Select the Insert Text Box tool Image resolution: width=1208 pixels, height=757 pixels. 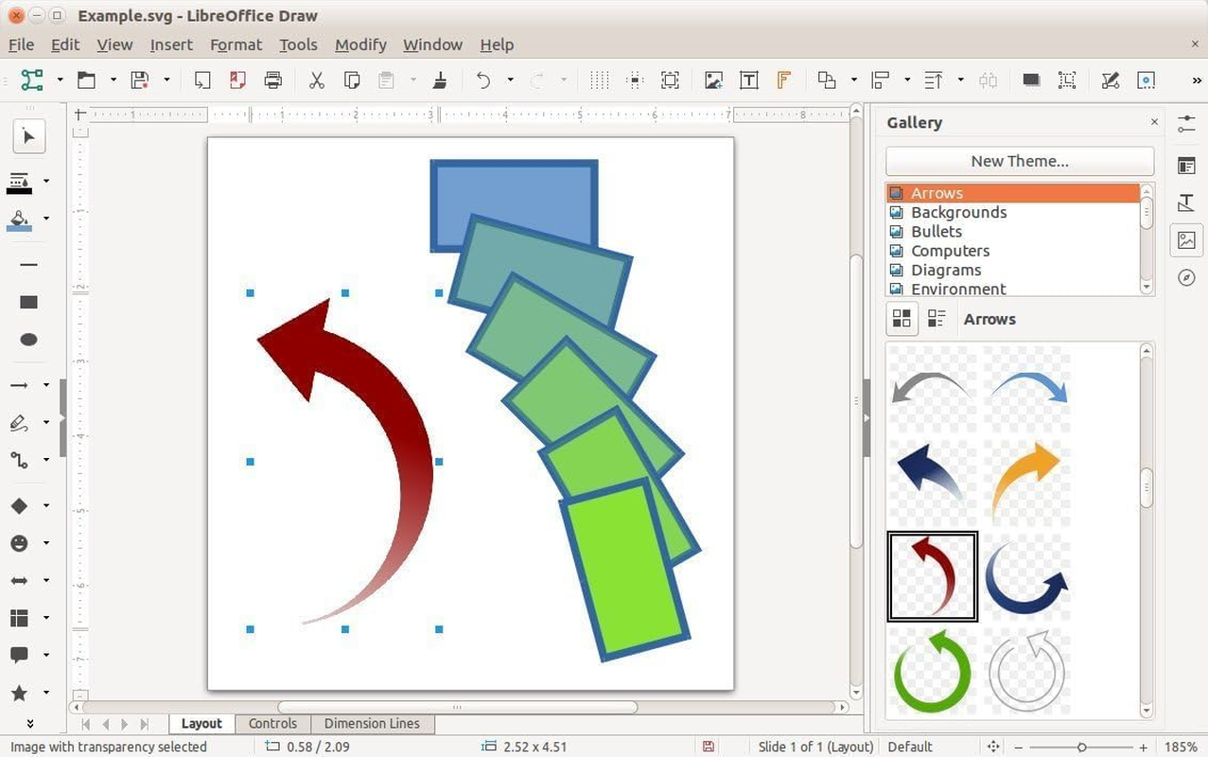tap(748, 79)
